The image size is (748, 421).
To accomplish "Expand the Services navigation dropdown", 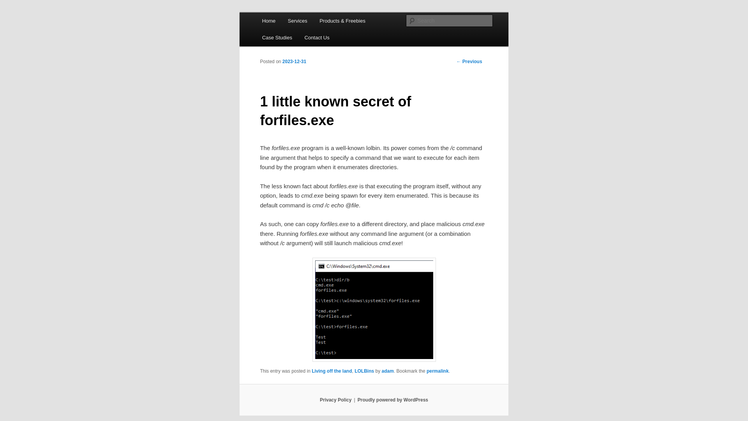I will 298,21.
